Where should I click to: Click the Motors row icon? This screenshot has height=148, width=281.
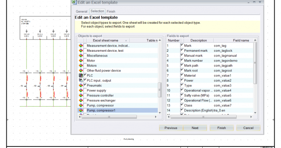pos(81,66)
